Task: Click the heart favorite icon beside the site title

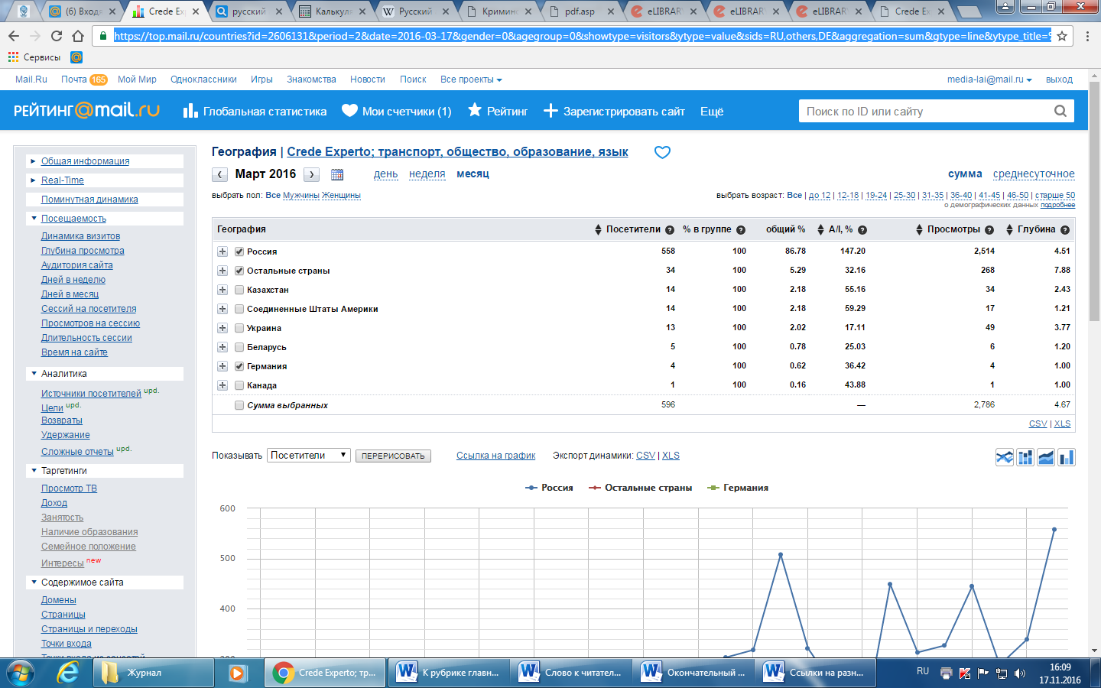Action: pyautogui.click(x=662, y=152)
